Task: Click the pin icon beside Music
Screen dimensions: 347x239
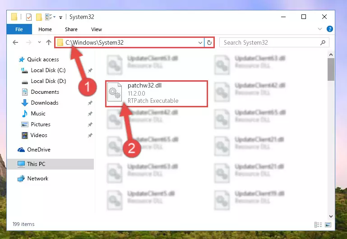Action: click(90, 114)
